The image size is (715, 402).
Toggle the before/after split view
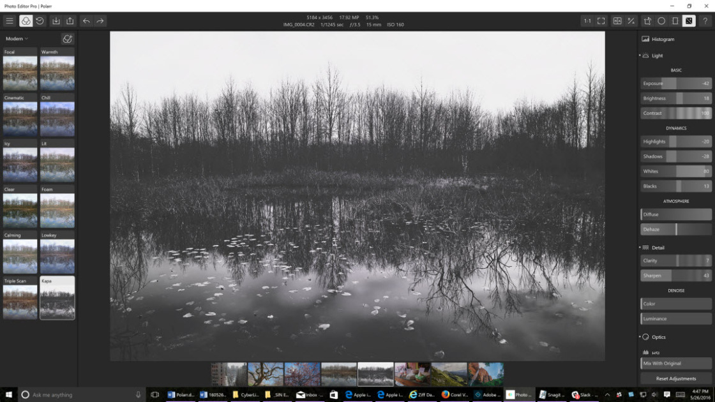617,21
